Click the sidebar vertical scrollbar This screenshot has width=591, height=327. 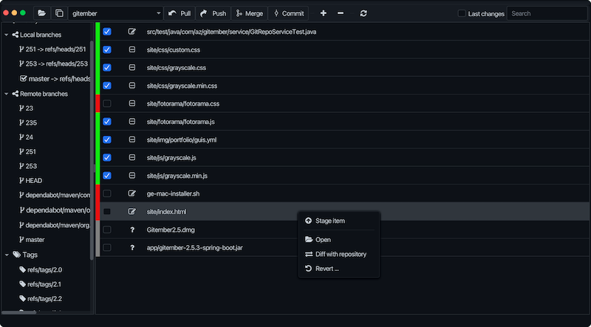pyautogui.click(x=92, y=151)
